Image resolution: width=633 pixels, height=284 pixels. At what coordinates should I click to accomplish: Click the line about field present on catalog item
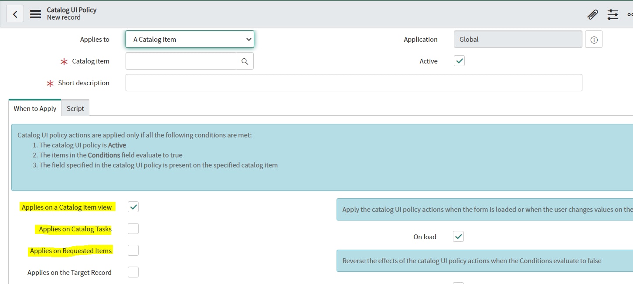coord(158,165)
